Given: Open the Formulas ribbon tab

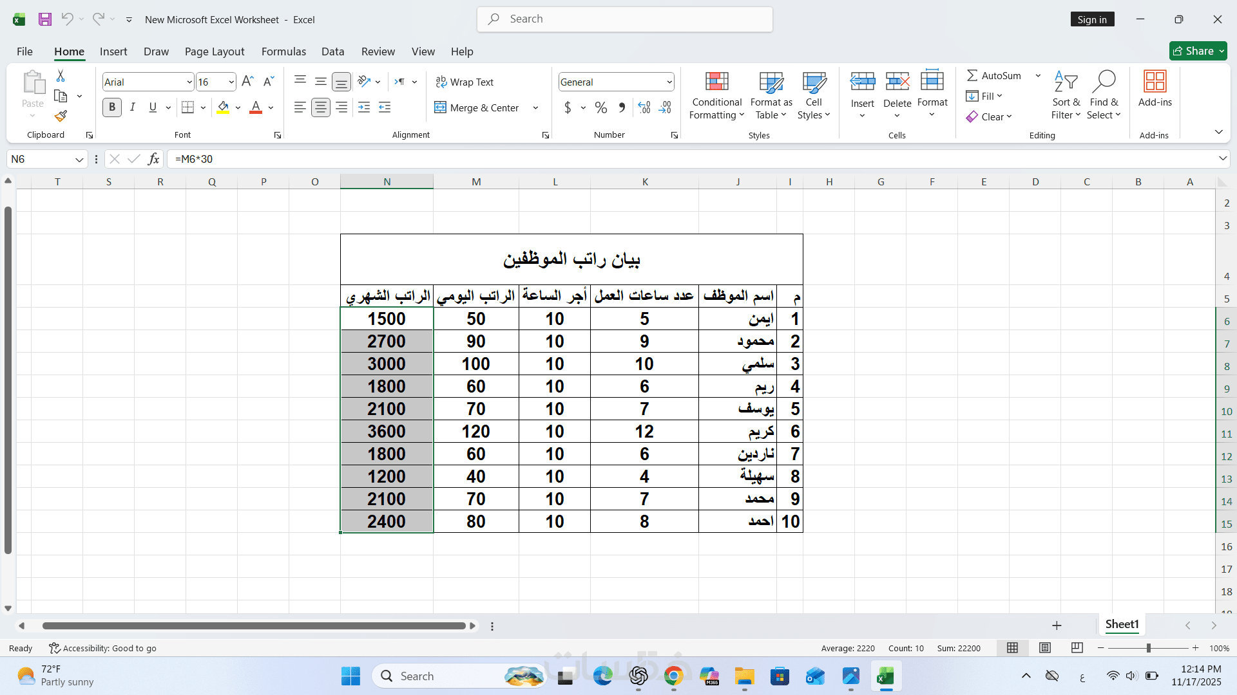Looking at the screenshot, I should coord(283,51).
